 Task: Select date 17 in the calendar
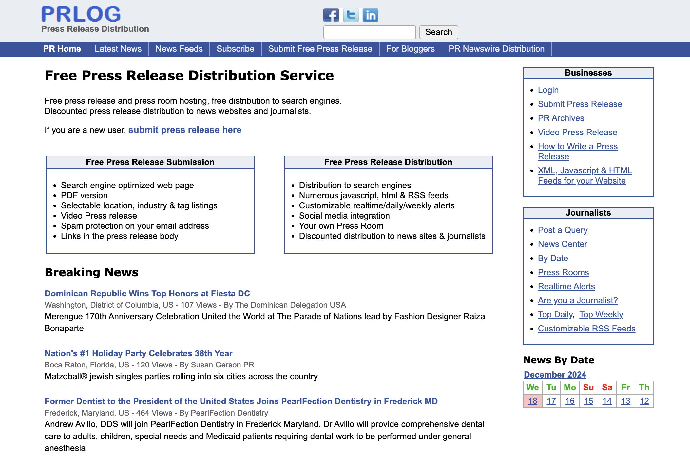[551, 401]
